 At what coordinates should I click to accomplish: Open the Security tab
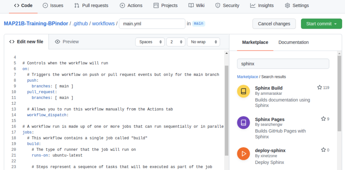[227, 5]
